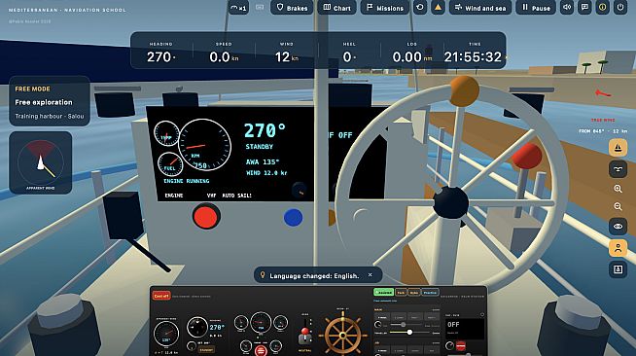Screen dimensions: 636x356
Task: Pause the simulation
Action: (536, 8)
